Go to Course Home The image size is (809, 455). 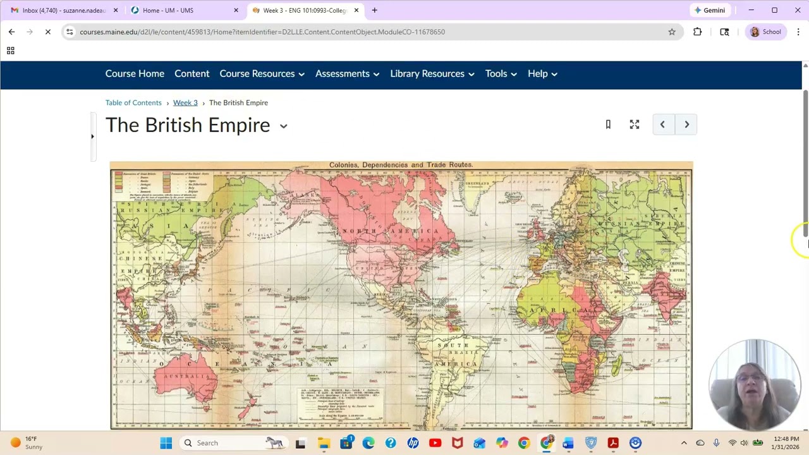point(135,74)
